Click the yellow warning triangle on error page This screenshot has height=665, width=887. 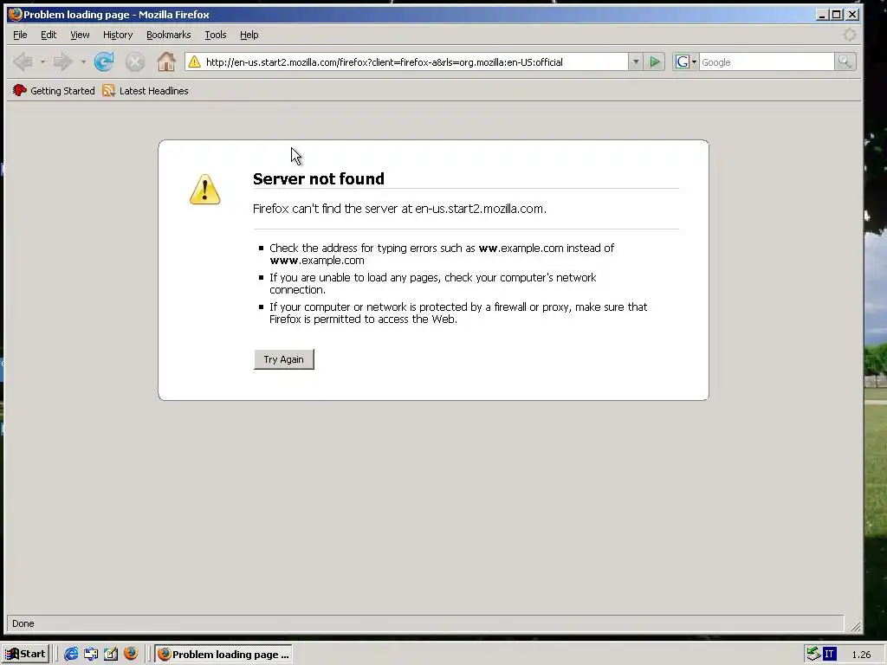tap(204, 190)
